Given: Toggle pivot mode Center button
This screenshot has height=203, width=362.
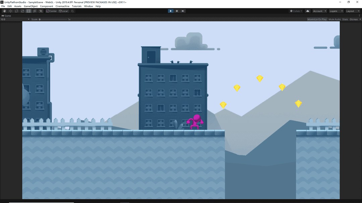Looking at the screenshot, I should point(52,11).
